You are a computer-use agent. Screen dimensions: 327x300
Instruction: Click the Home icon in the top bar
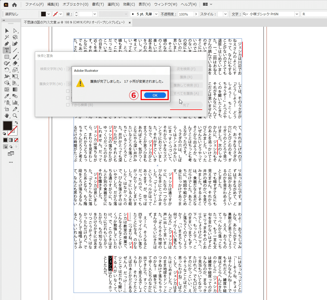[14, 5]
